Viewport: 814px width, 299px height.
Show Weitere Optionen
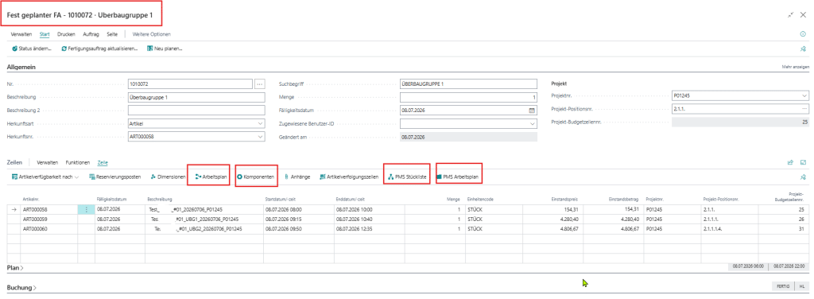[152, 34]
